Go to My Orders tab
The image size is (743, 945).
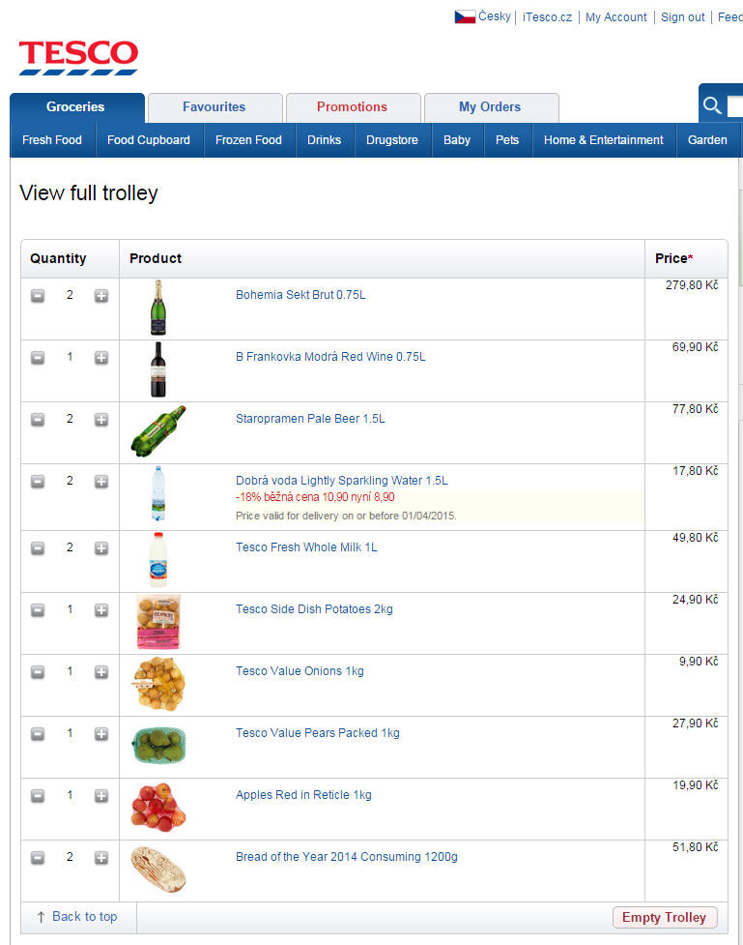click(x=491, y=107)
